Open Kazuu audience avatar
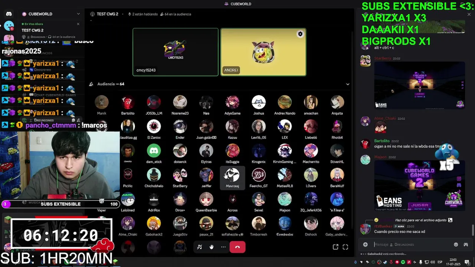 pyautogui.click(x=232, y=126)
